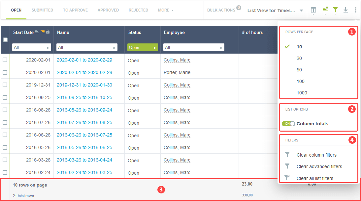Image resolution: width=361 pixels, height=201 pixels.
Task: Check the first Collins, Marc 2020-02-01 row
Action: [x=5, y=60]
